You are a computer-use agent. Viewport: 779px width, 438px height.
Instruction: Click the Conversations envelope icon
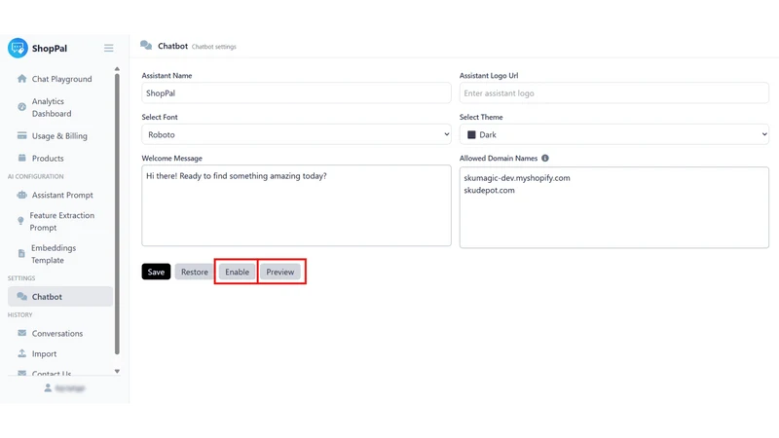coord(21,333)
